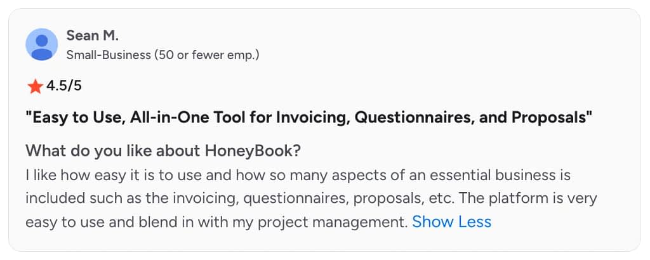Click the phrase "essential business" in the review

pos(493,175)
